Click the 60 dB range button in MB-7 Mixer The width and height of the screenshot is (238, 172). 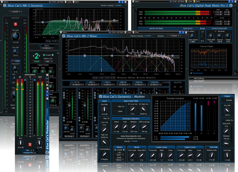coord(113,78)
